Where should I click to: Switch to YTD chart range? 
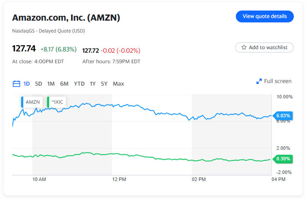coord(79,83)
